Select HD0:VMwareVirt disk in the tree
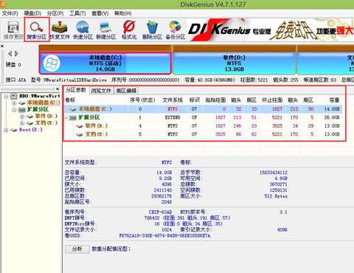 click(x=39, y=96)
